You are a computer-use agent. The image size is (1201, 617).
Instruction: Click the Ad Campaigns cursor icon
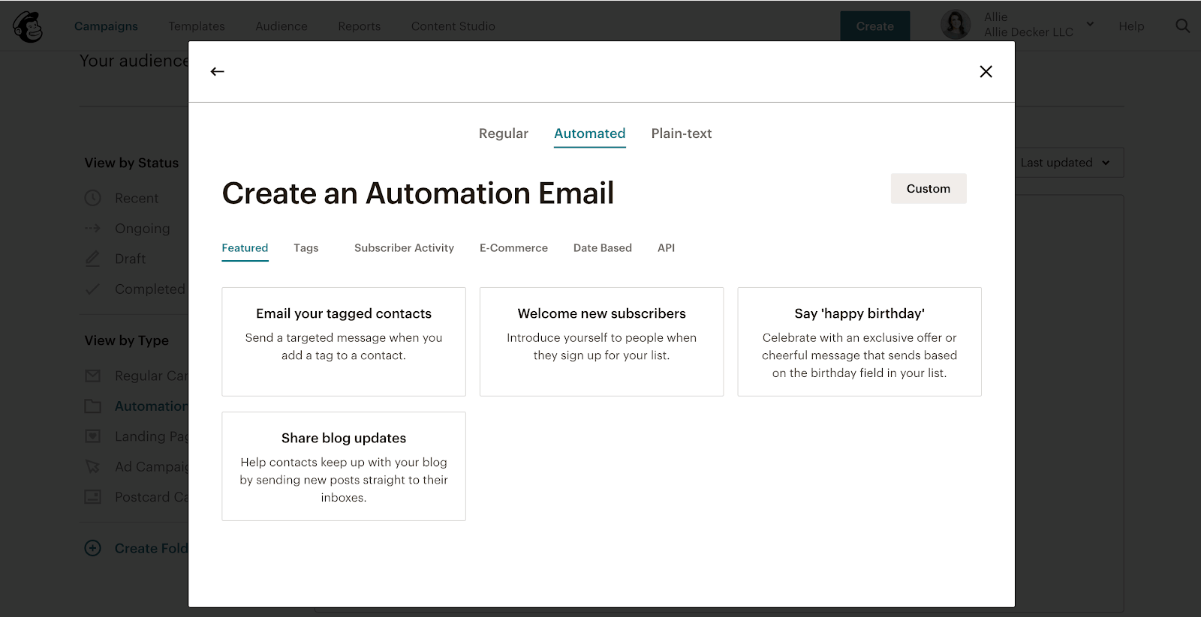[92, 466]
